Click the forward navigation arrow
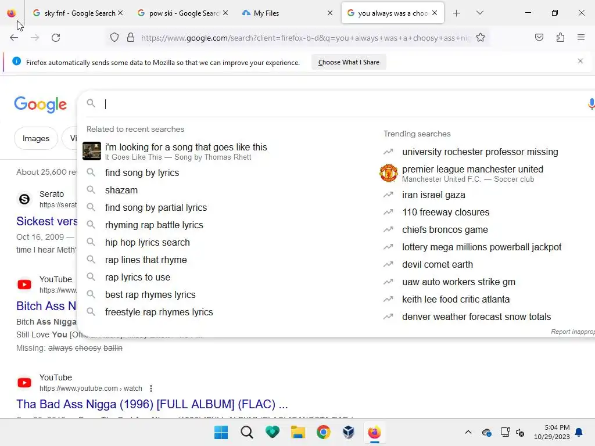 pyautogui.click(x=35, y=38)
